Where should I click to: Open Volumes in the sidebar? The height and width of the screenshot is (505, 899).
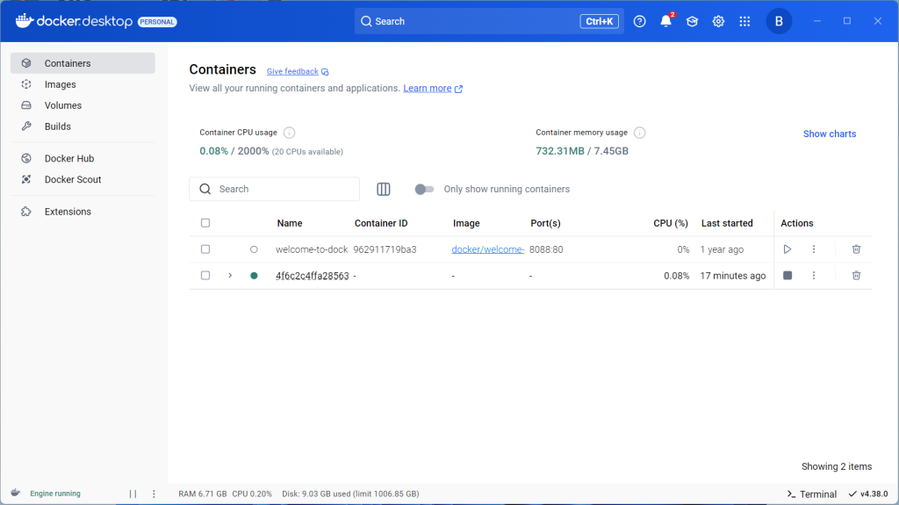pyautogui.click(x=63, y=105)
